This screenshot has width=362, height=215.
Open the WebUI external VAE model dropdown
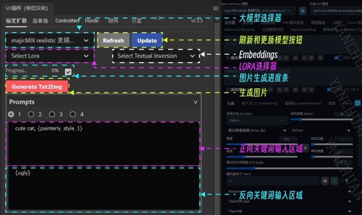336,11
